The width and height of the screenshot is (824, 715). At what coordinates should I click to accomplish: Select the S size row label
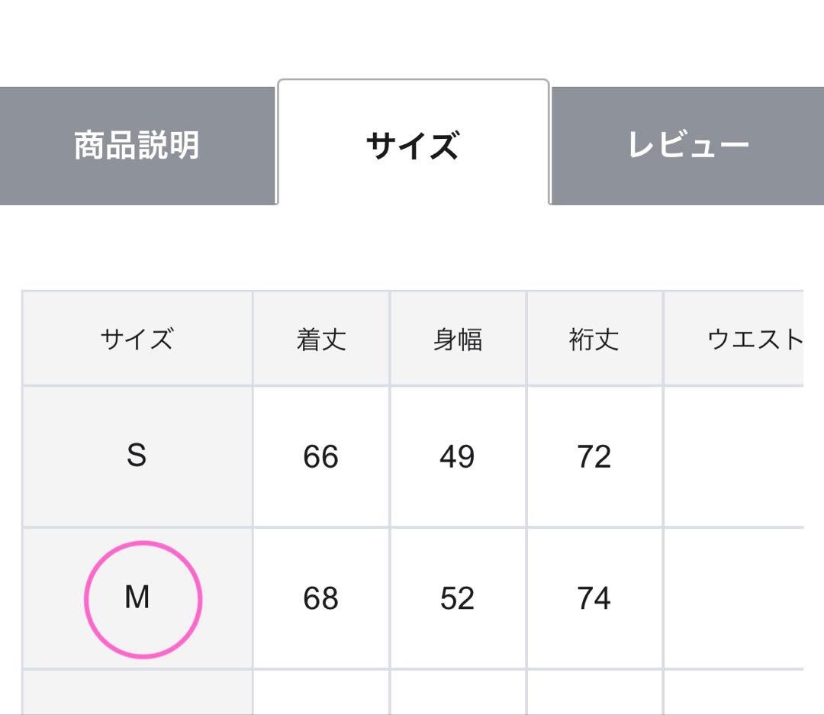tap(137, 456)
